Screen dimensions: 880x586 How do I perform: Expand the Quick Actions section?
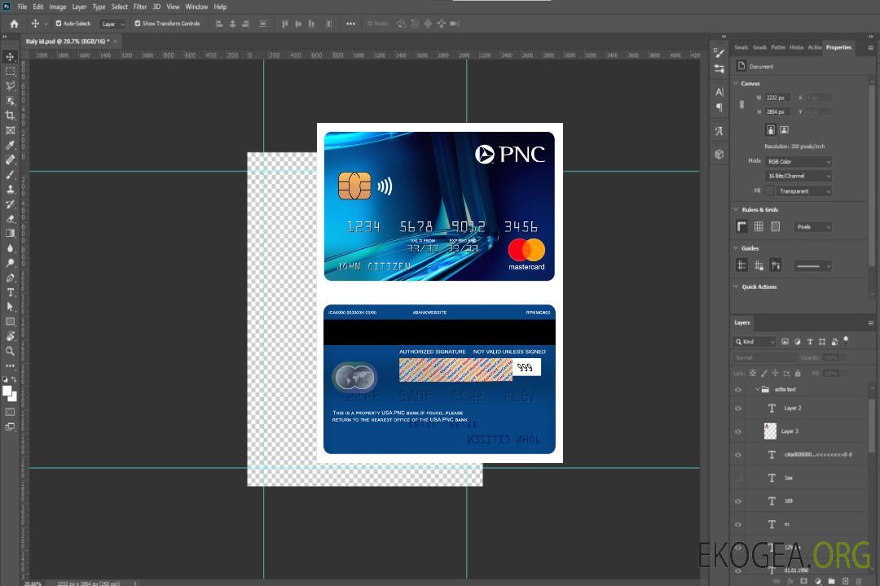coord(736,286)
